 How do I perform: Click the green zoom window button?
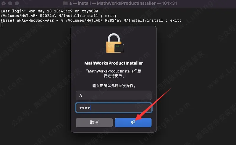17,3
